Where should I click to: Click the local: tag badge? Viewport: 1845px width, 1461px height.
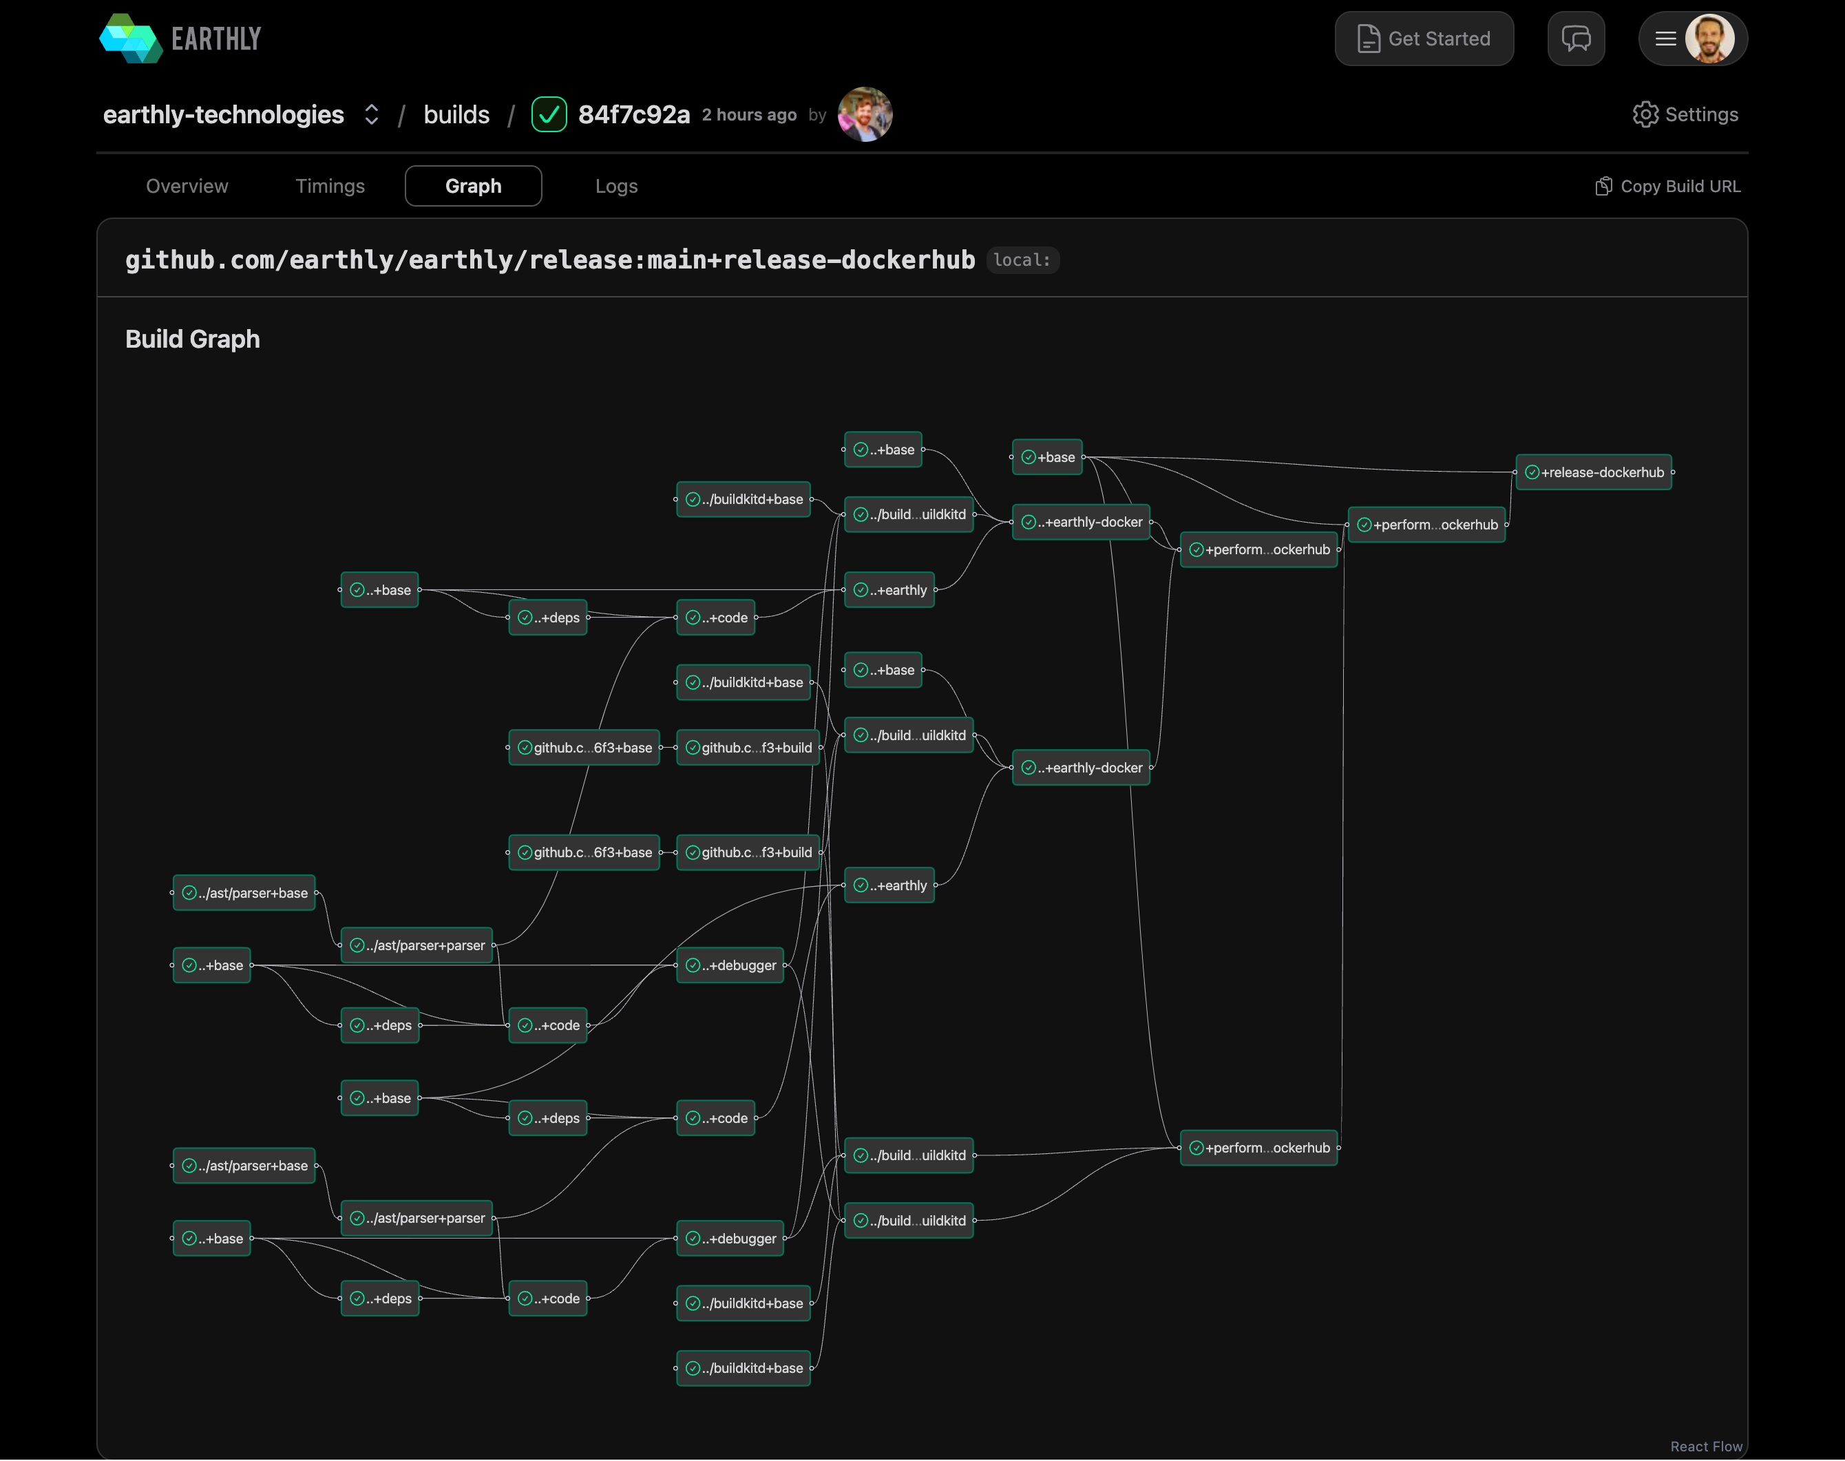[1022, 260]
